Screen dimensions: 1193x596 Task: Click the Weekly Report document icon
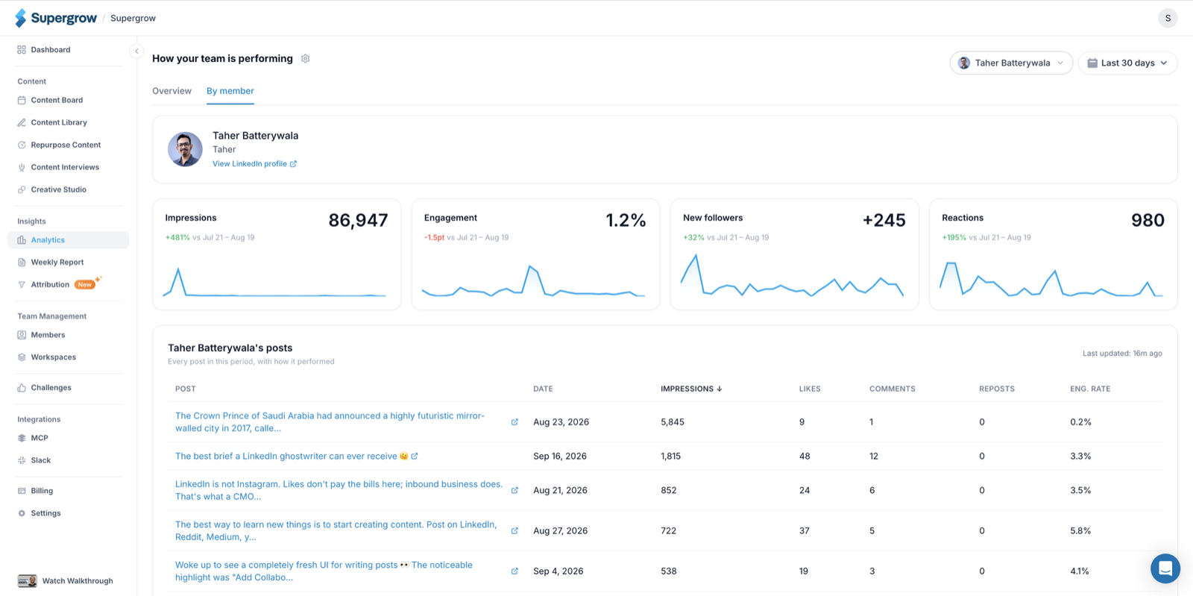pyautogui.click(x=22, y=263)
